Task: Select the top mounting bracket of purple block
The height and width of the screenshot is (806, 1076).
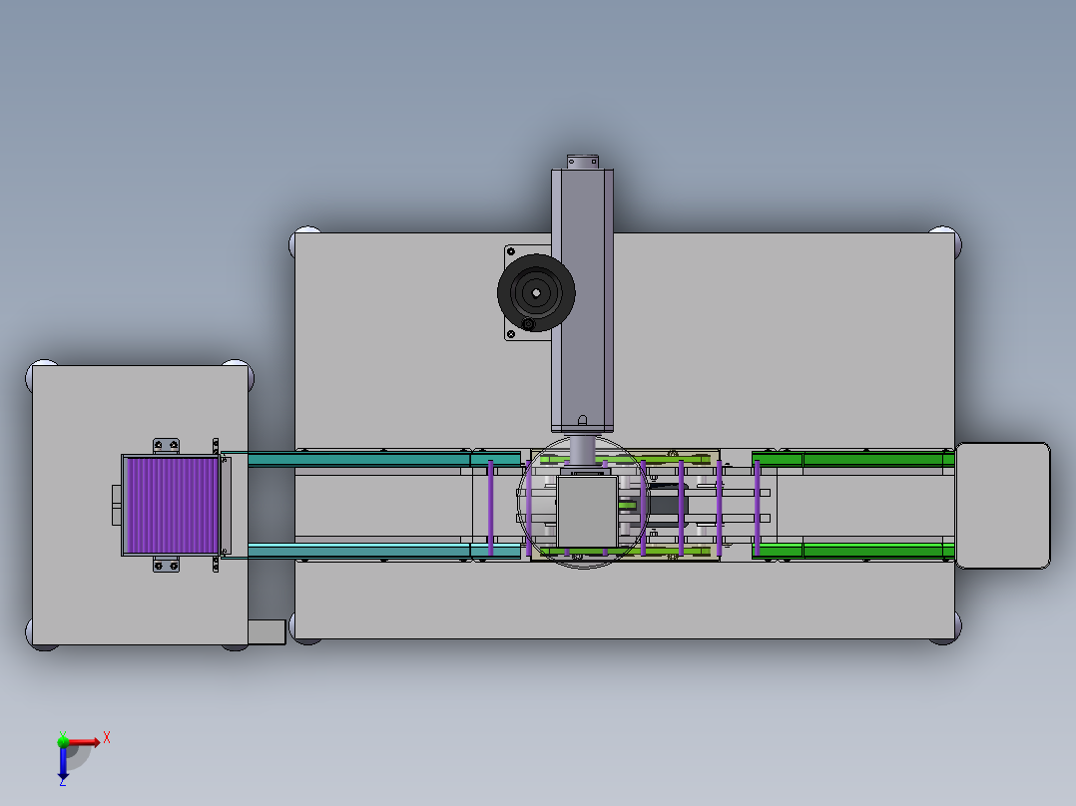Action: click(166, 446)
